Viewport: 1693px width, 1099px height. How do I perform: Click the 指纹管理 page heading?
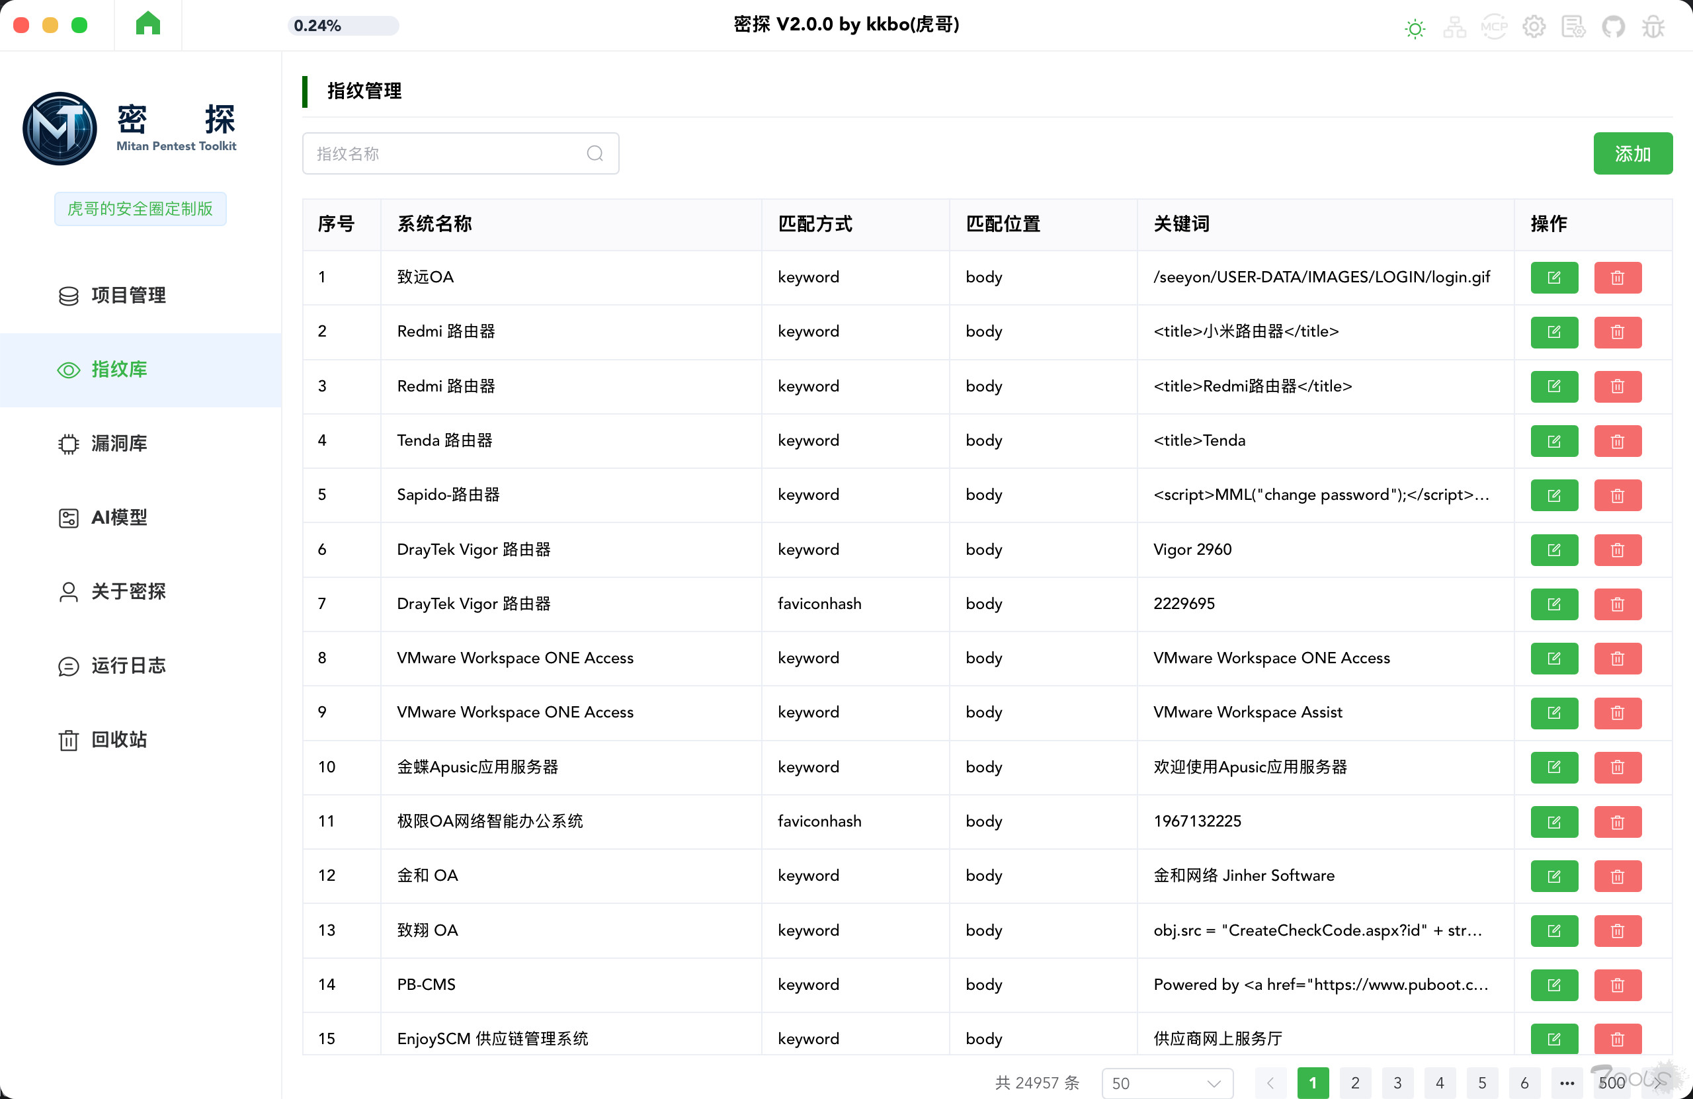pos(364,91)
